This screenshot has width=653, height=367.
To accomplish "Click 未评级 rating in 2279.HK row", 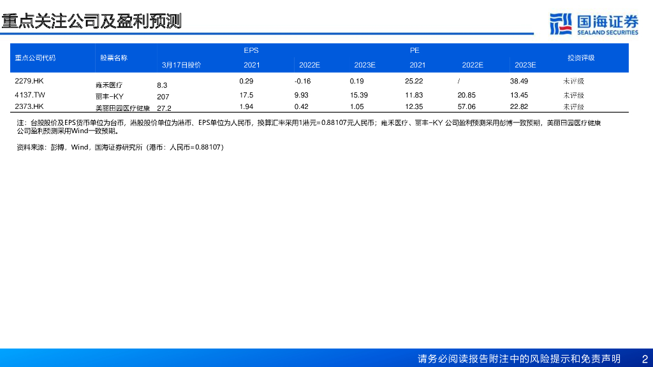I will click(573, 82).
